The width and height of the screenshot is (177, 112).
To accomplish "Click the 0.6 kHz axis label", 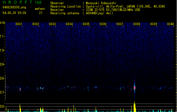I will 3,106.
